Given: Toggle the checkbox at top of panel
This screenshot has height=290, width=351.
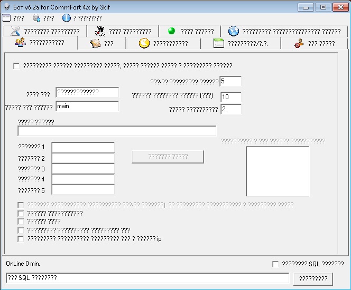Looking at the screenshot, I should coord(16,66).
